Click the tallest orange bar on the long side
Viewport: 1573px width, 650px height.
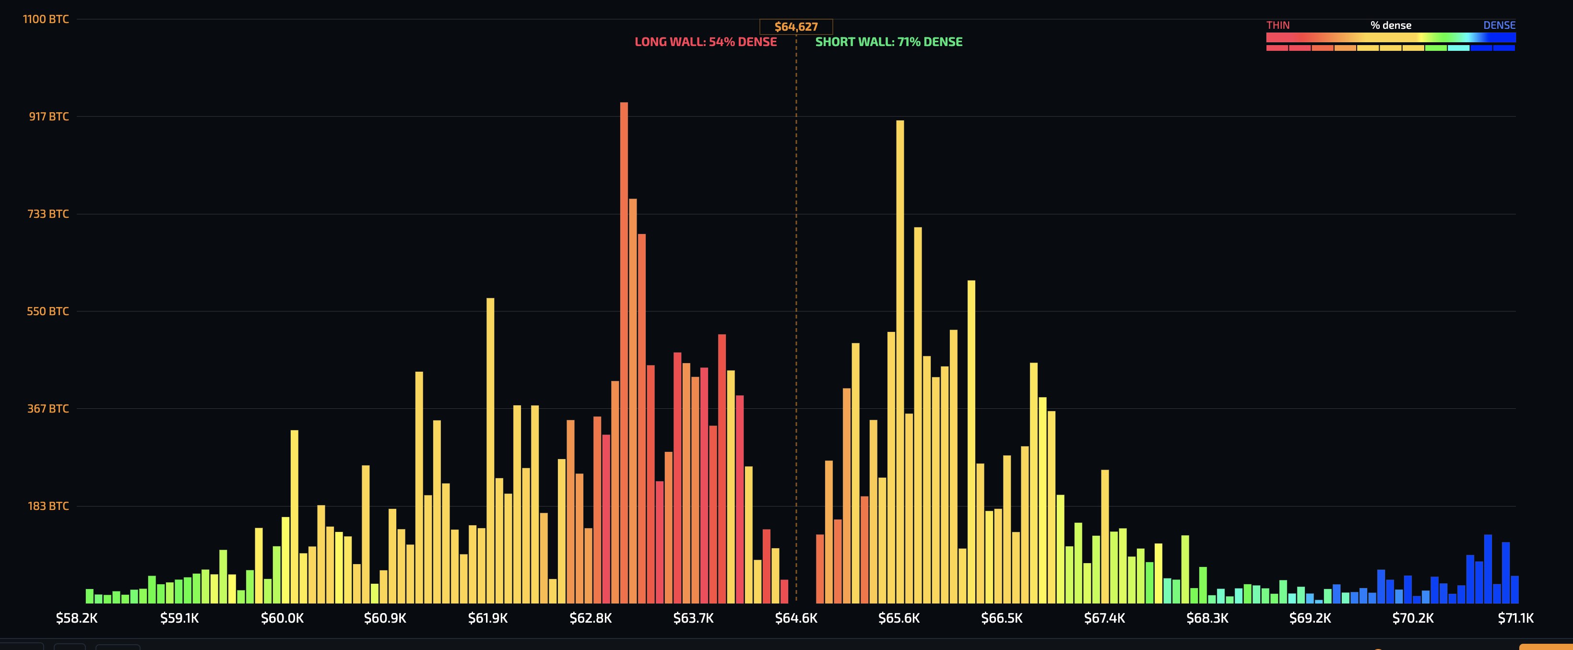624,353
